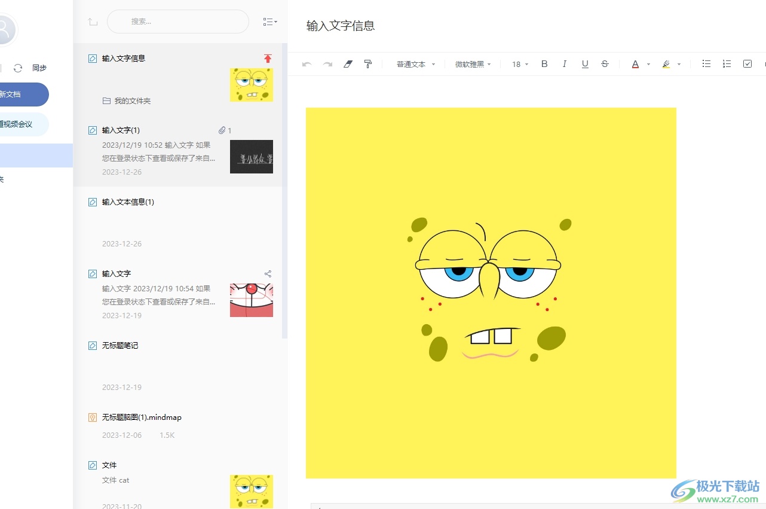This screenshot has height=509, width=766.
Task: Toggle underline formatting
Action: pyautogui.click(x=585, y=64)
